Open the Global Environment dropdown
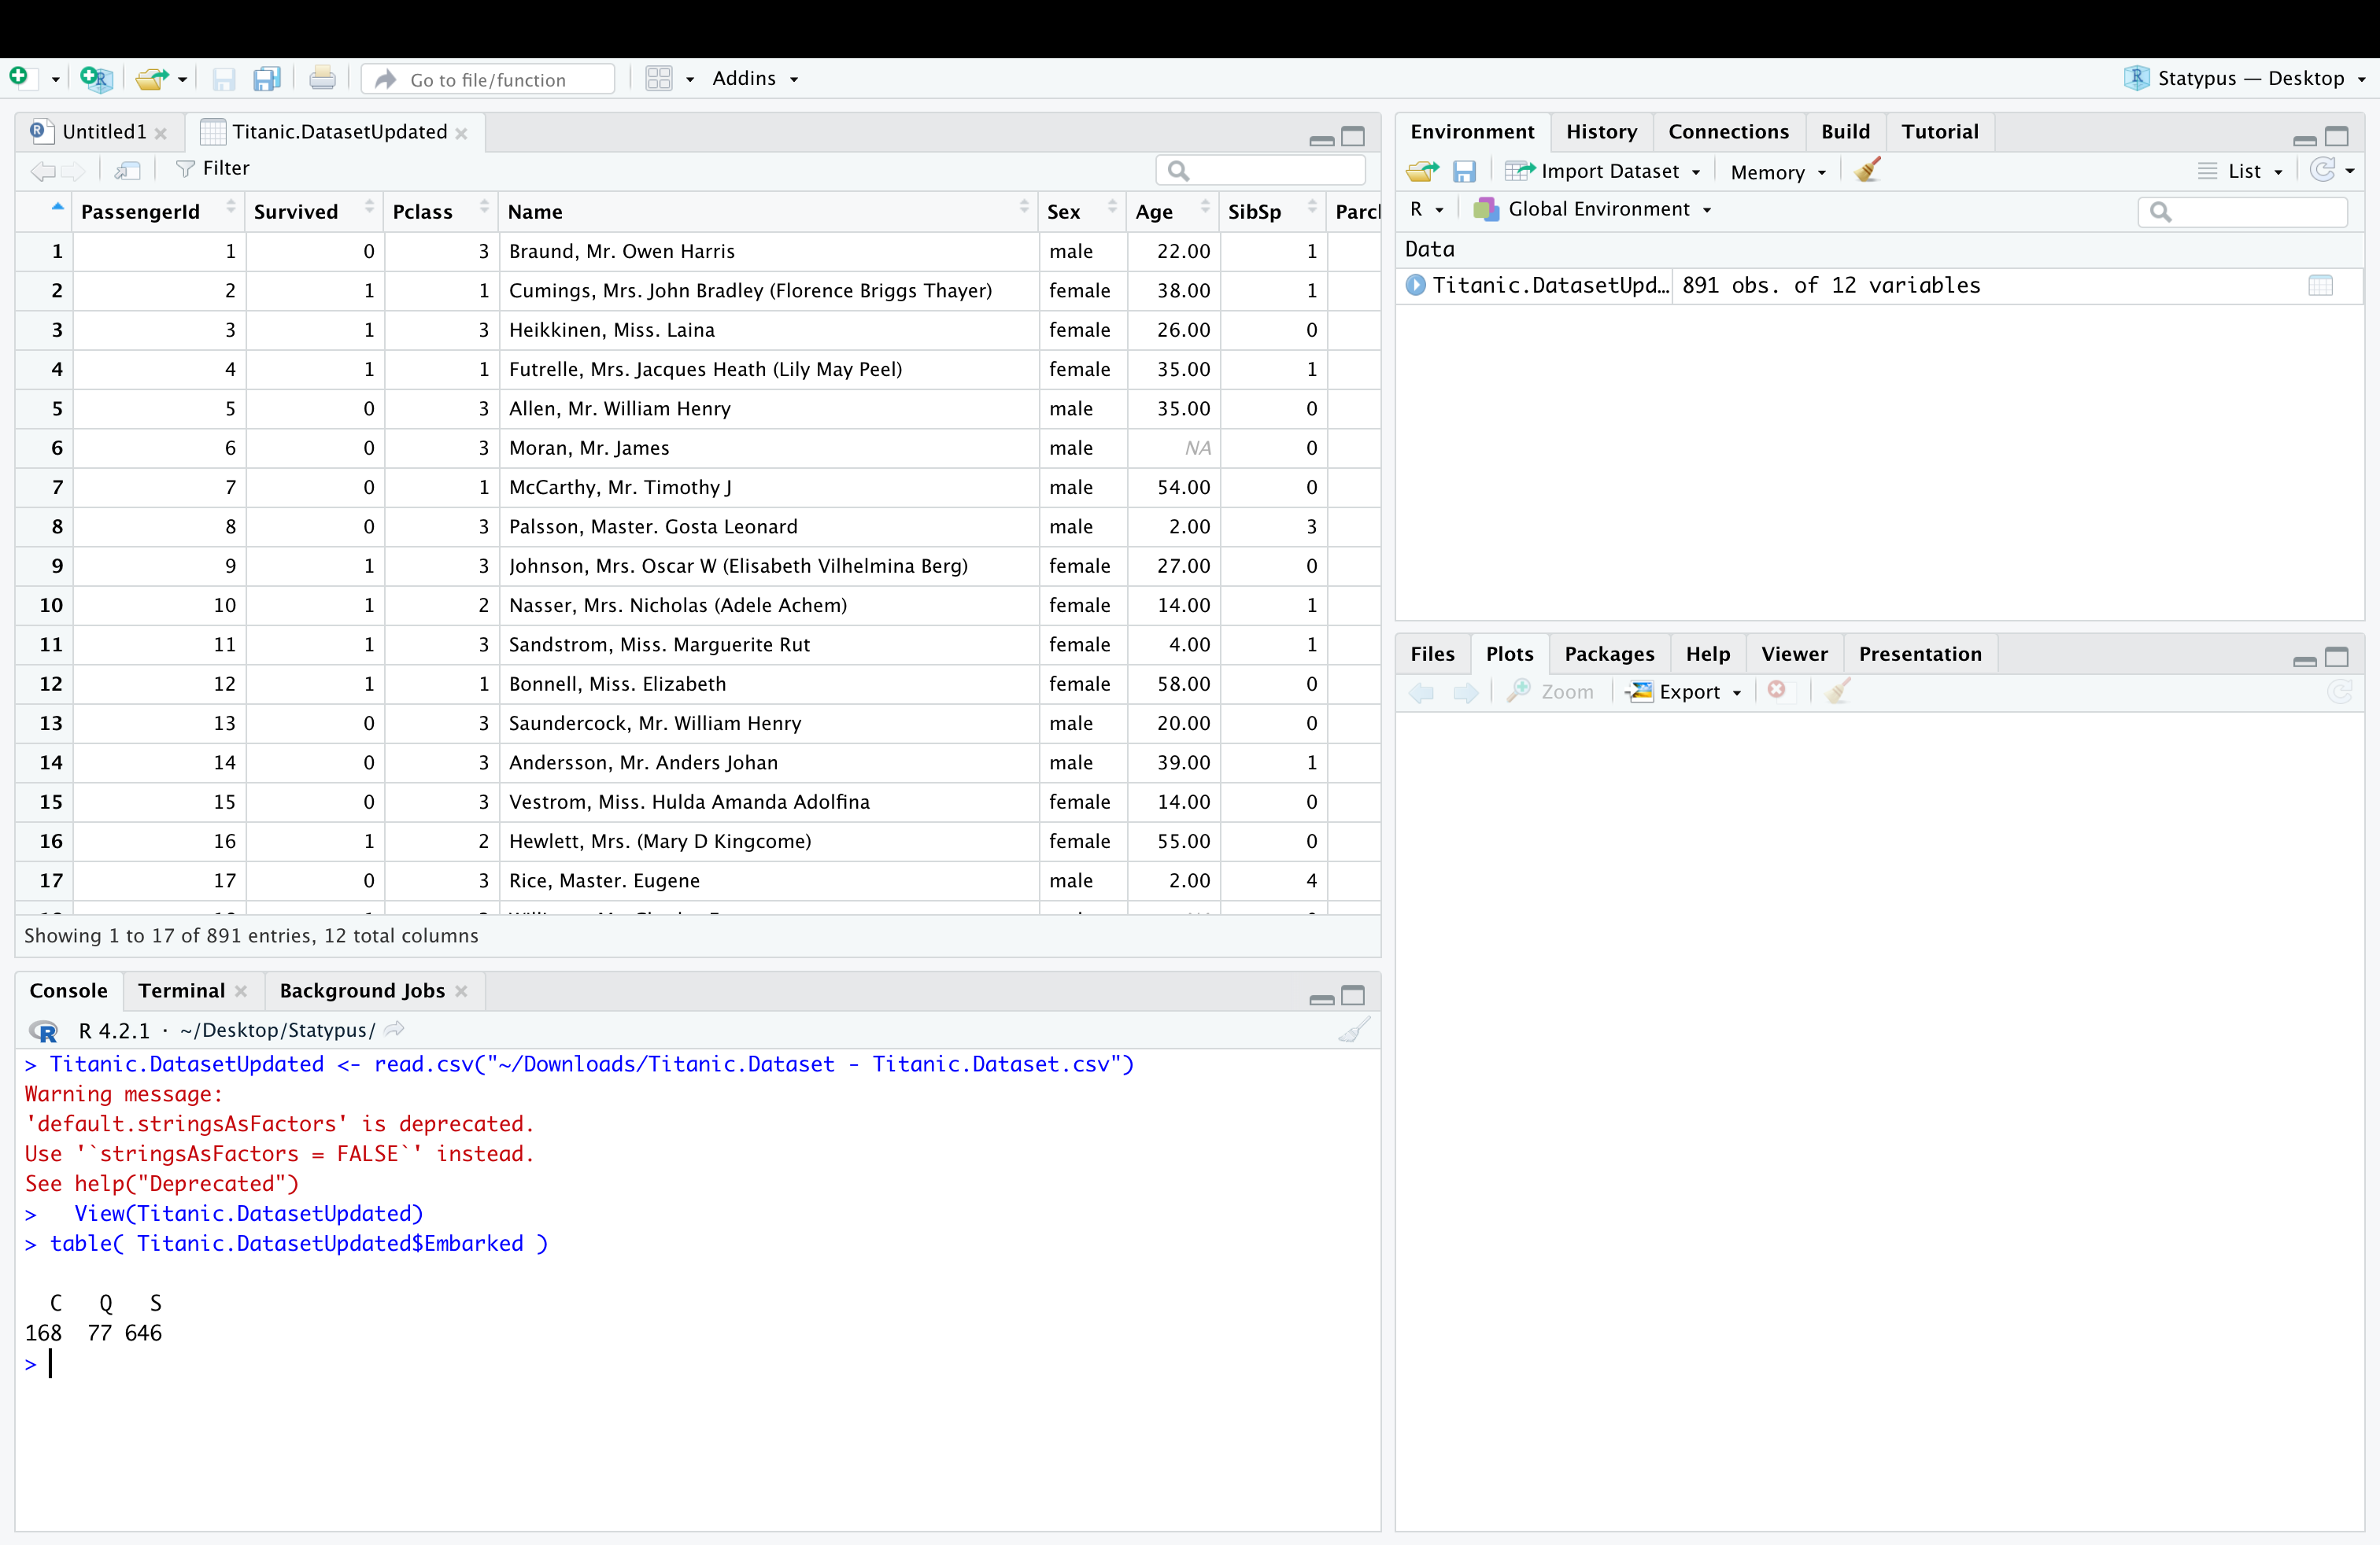 tap(1593, 210)
